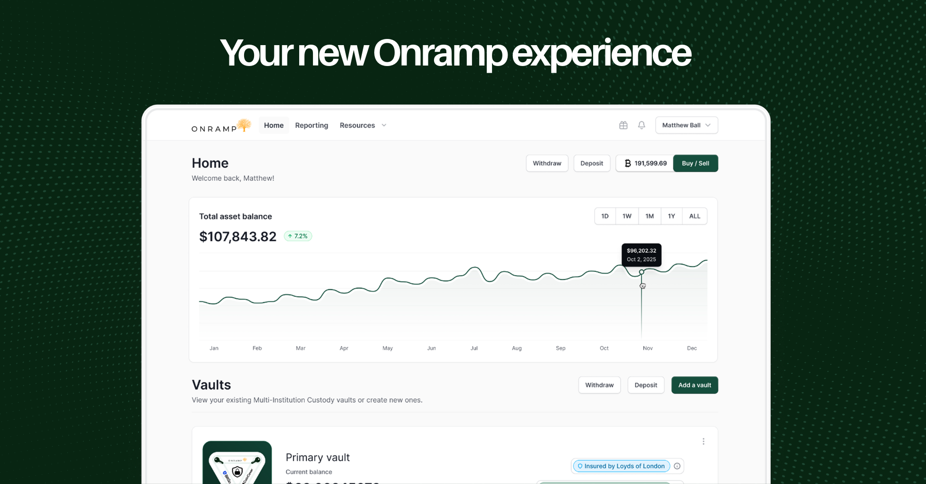Expand the Resources menu chevron

(x=384, y=125)
